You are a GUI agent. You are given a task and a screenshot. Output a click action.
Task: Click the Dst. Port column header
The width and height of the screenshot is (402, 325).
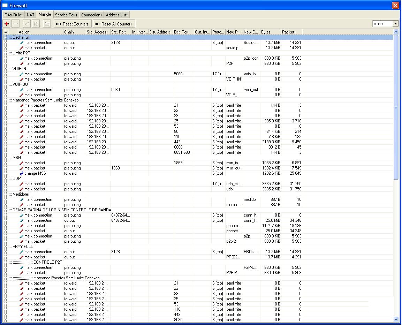183,32
